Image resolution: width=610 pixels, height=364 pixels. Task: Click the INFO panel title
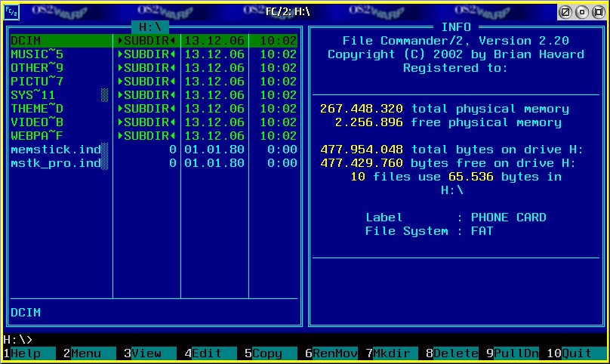[456, 27]
